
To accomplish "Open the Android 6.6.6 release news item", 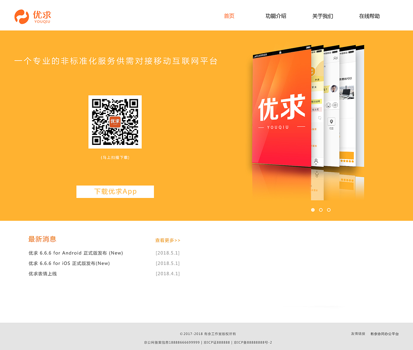I will pyautogui.click(x=76, y=253).
